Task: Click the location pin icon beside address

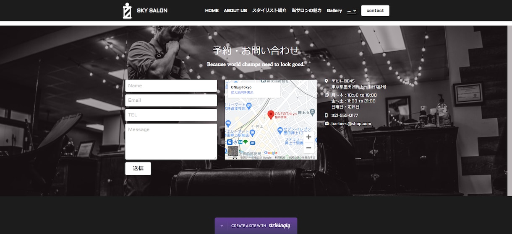Action: 327,81
